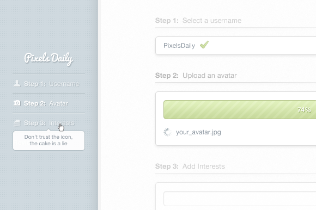Viewport: 316px width, 210px height.
Task: Click the Pixels Daily script logo
Action: [x=48, y=59]
